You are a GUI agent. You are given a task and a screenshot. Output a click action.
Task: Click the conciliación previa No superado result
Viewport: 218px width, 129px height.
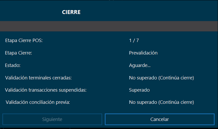[x=161, y=102]
